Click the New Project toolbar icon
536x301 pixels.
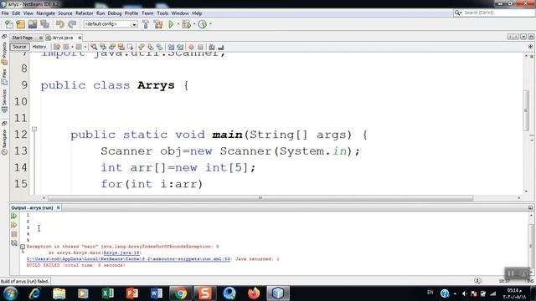(x=20, y=24)
